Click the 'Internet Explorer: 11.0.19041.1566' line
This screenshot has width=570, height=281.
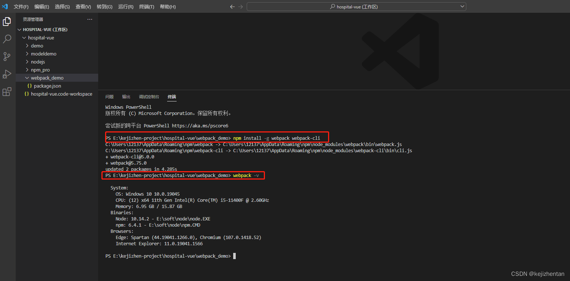click(x=159, y=244)
